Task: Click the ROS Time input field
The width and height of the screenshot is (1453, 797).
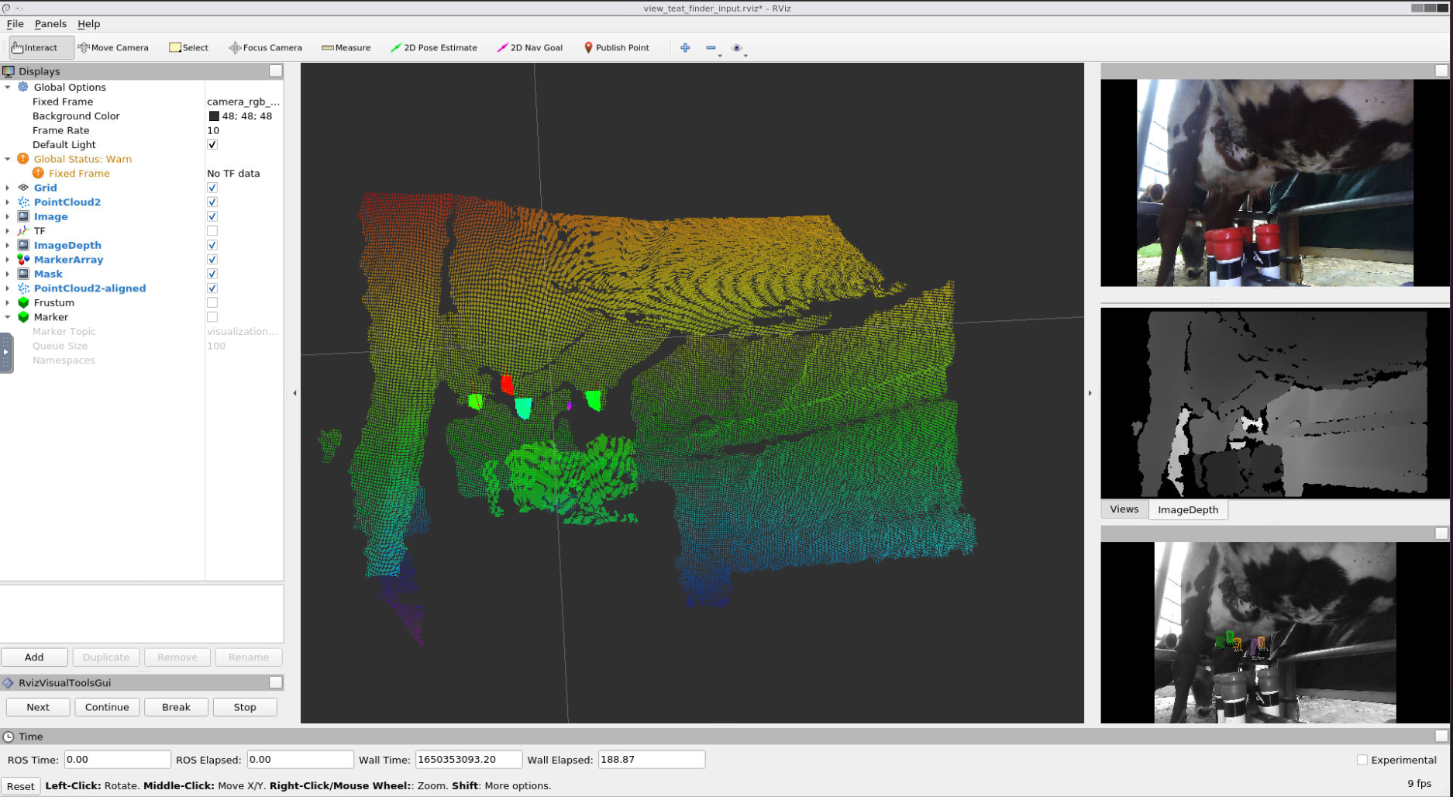Action: [117, 760]
